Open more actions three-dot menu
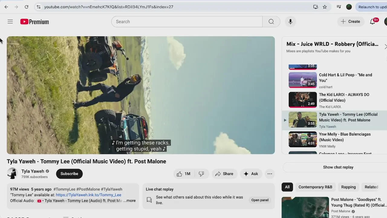The width and height of the screenshot is (387, 218). pyautogui.click(x=270, y=174)
